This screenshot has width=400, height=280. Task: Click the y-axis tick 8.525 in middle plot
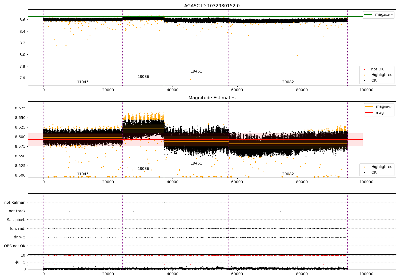tap(20, 166)
